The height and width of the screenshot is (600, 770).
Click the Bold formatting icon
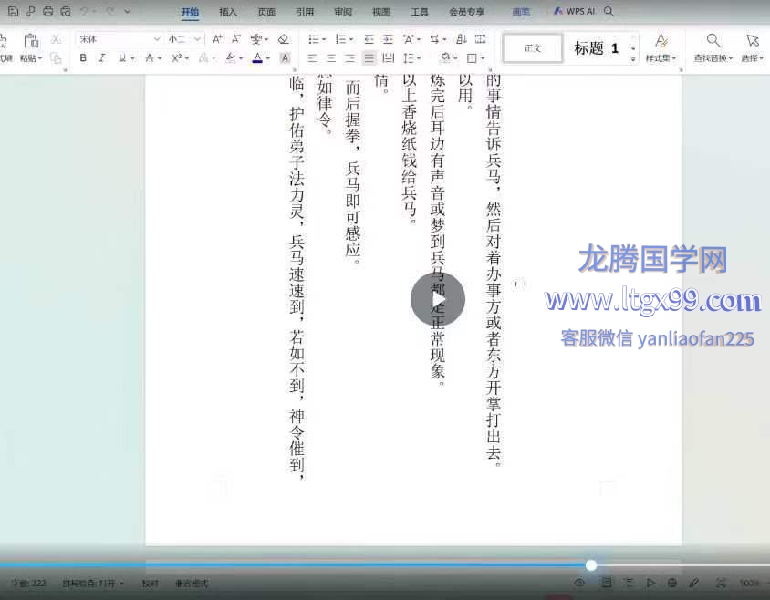(x=83, y=57)
